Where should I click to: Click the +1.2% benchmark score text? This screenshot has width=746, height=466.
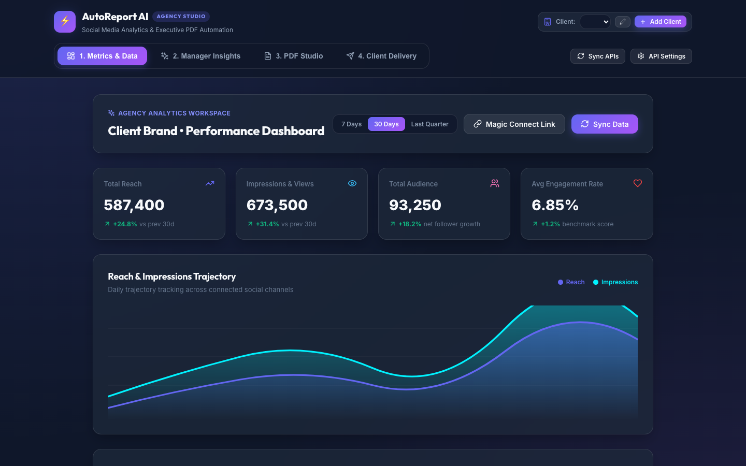(573, 224)
